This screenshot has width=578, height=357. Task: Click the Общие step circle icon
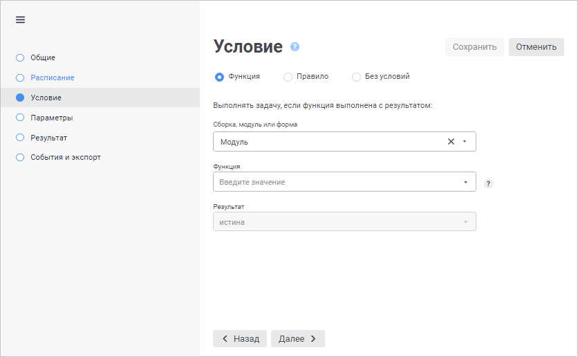(x=20, y=57)
